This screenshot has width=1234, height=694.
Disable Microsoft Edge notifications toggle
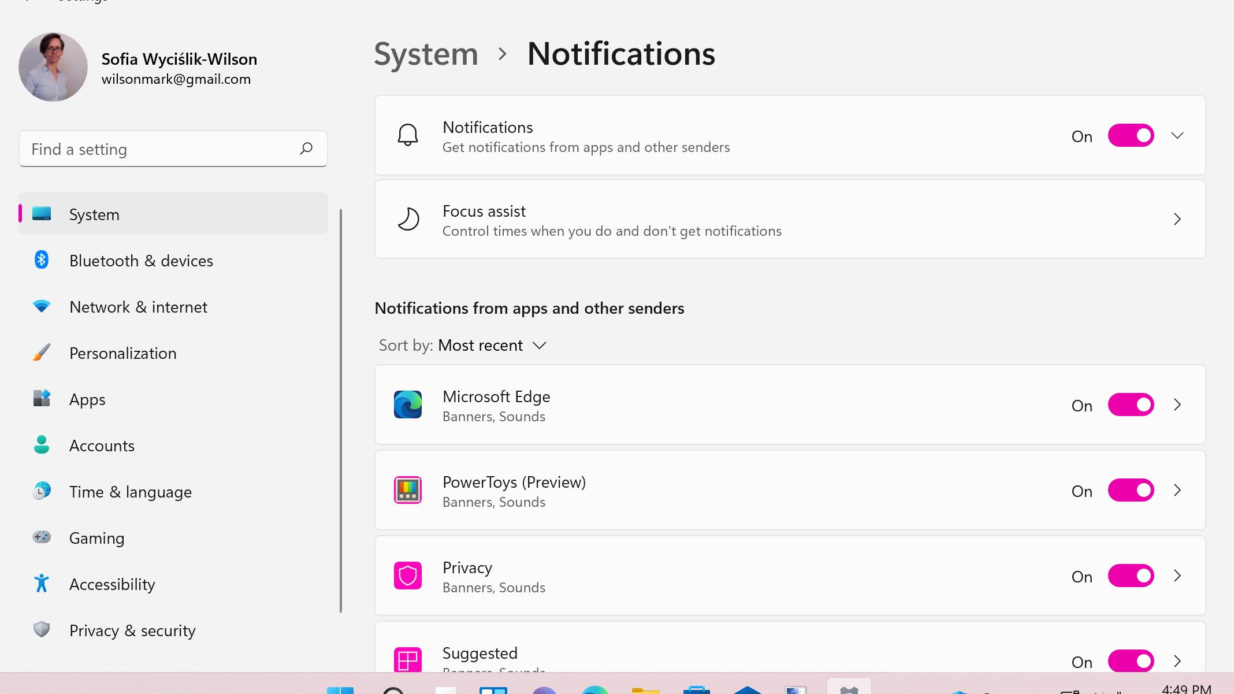tap(1130, 404)
